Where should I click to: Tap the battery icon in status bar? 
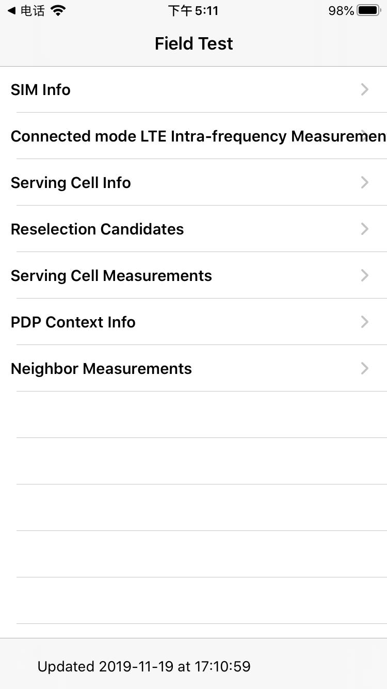pos(368,10)
